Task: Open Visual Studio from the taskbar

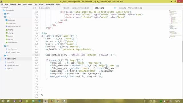Action: 21,101
